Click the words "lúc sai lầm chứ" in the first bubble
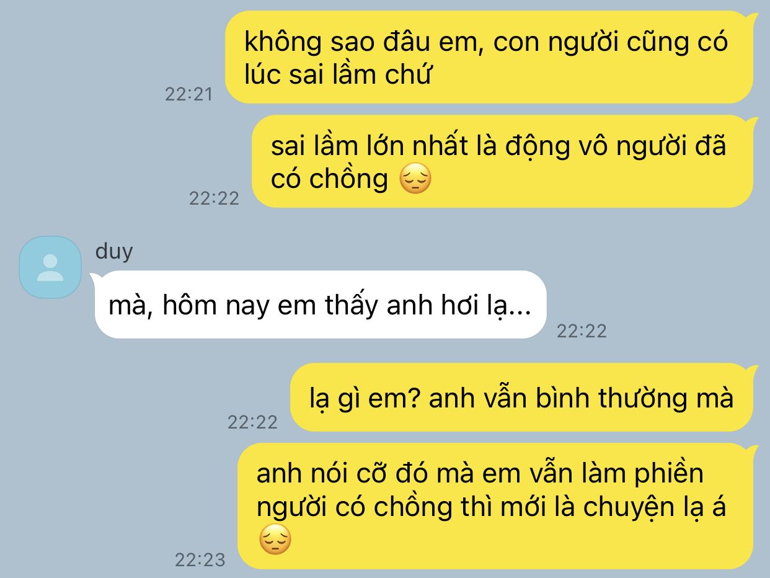This screenshot has width=770, height=578. [337, 75]
